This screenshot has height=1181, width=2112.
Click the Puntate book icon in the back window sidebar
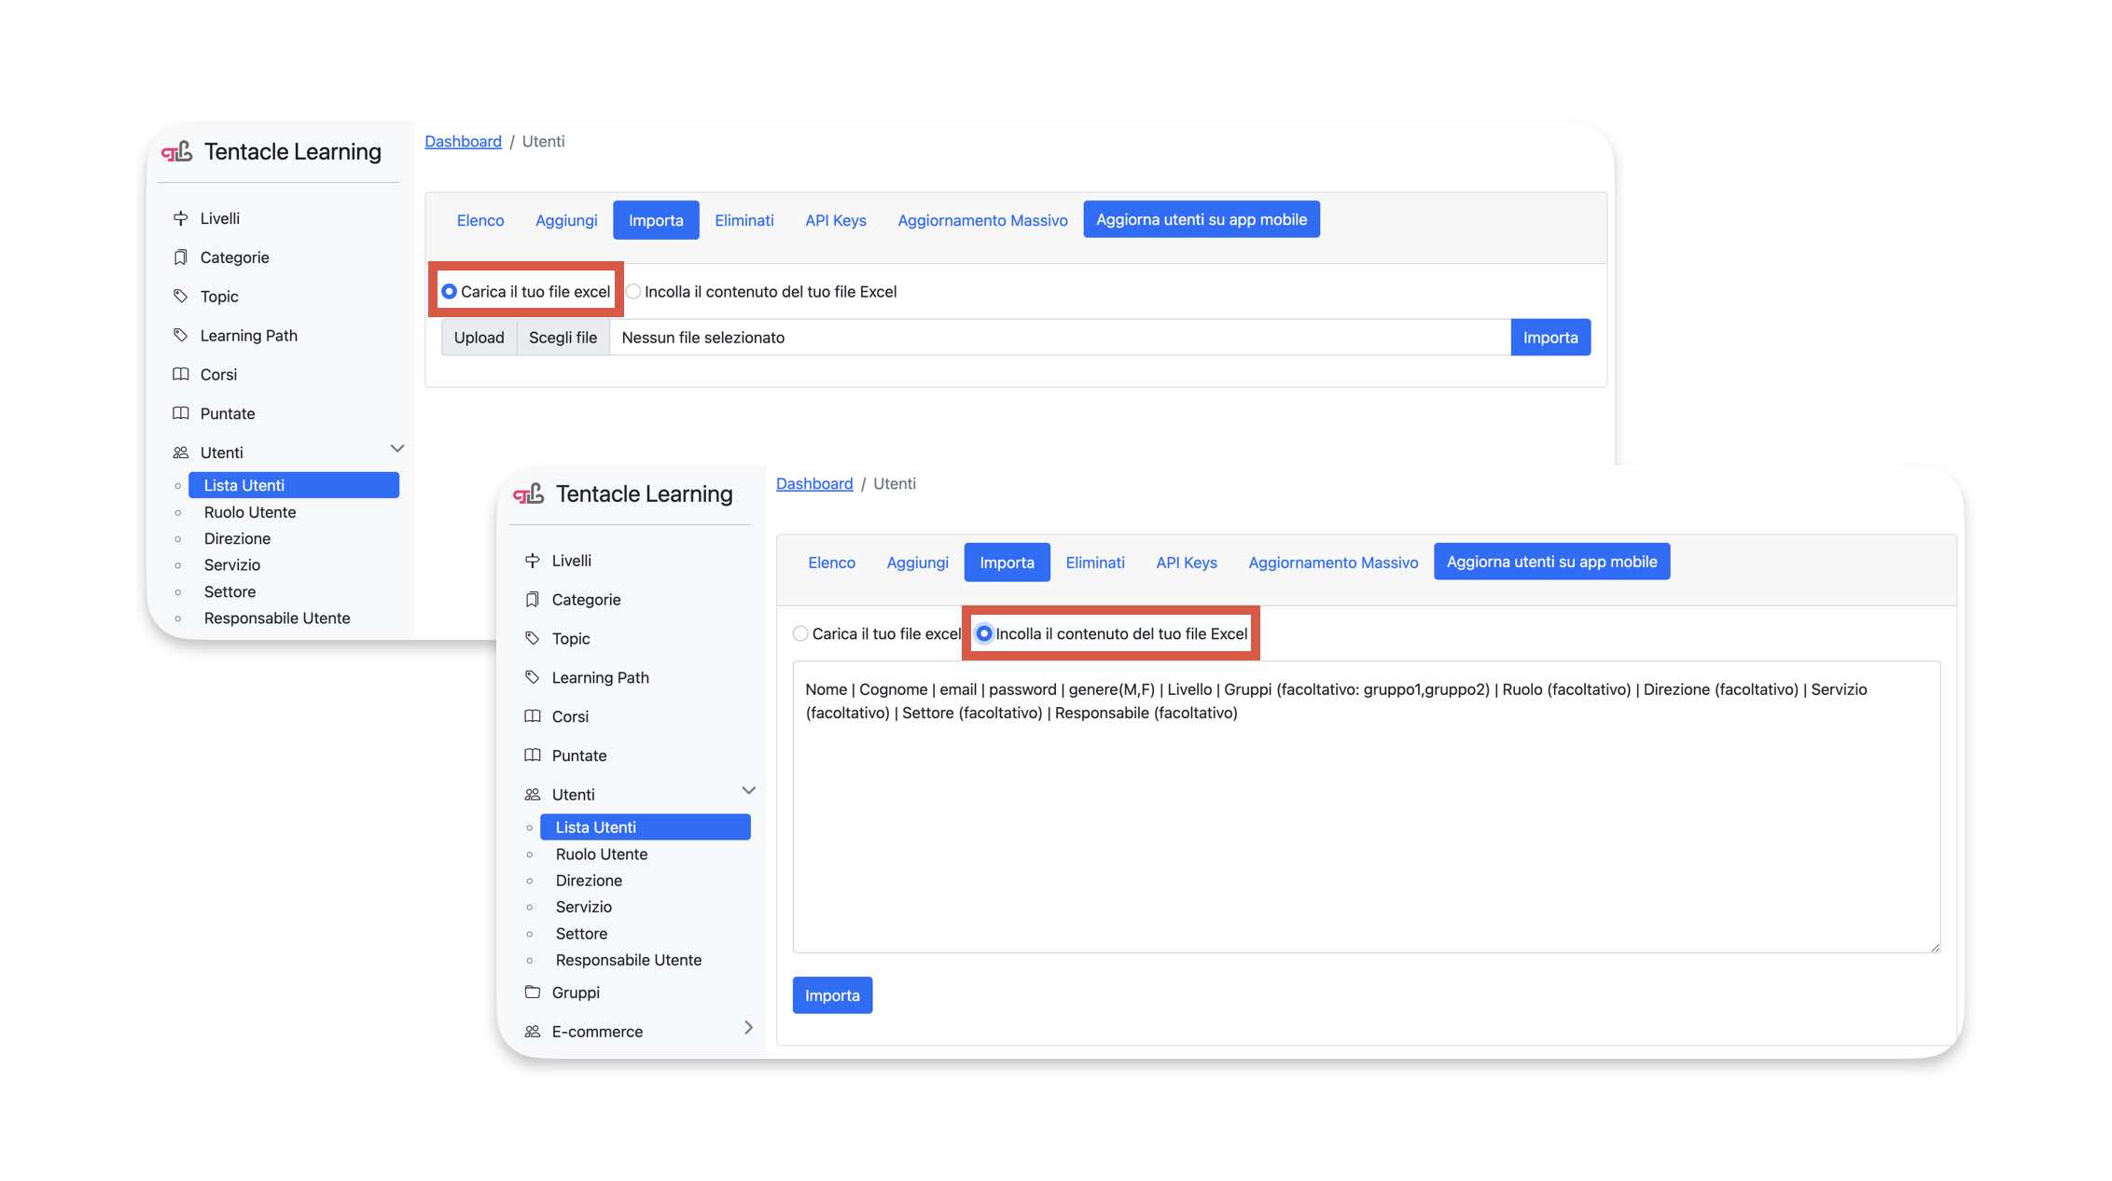tap(181, 413)
